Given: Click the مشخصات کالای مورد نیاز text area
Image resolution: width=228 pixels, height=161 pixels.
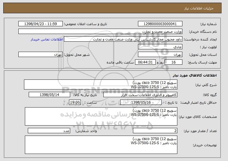Looking at the screenshot, I should coord(101,116).
